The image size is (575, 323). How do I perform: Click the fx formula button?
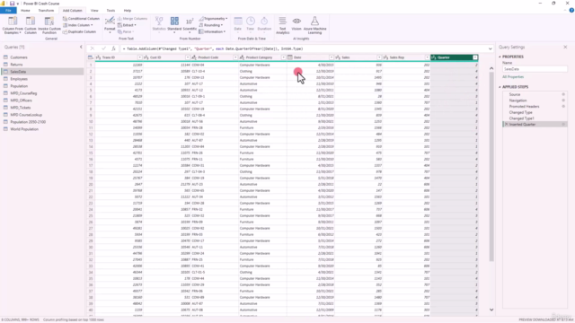click(x=114, y=48)
